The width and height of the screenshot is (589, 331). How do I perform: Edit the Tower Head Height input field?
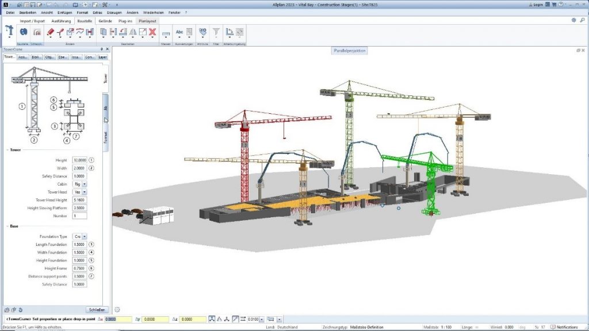click(79, 200)
